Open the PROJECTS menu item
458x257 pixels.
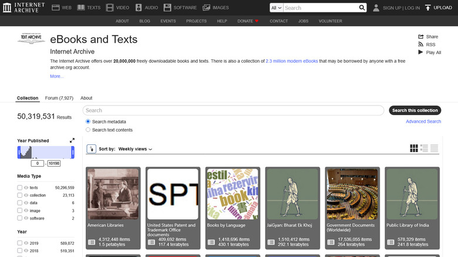pyautogui.click(x=196, y=21)
